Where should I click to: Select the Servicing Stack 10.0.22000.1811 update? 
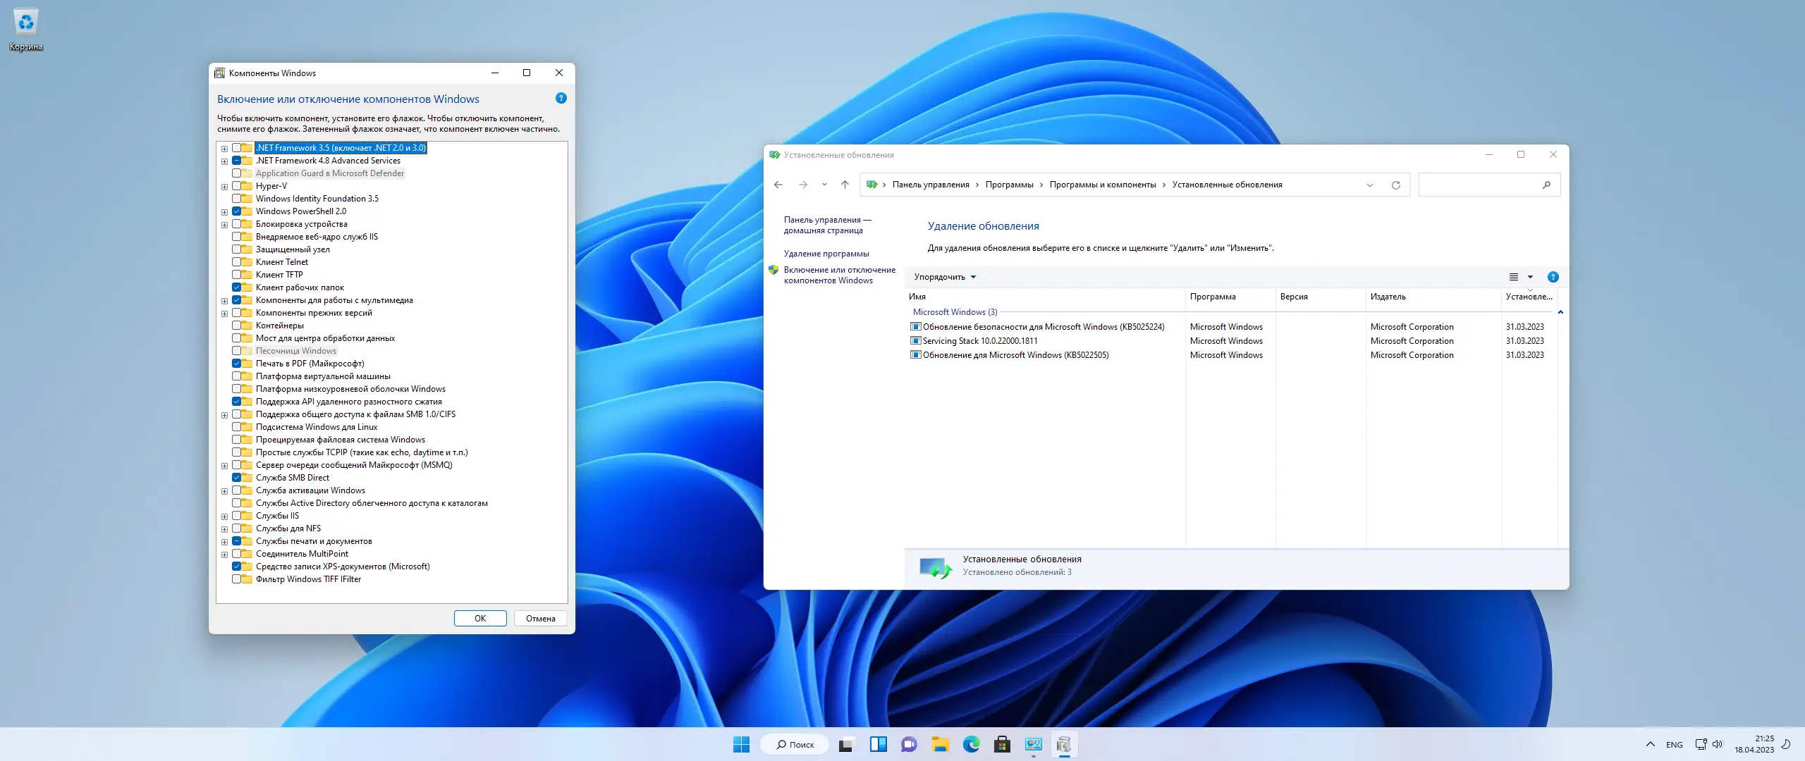[x=979, y=341]
